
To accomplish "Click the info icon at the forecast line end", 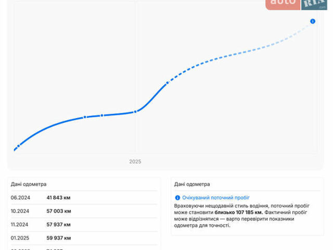I will 313,21.
